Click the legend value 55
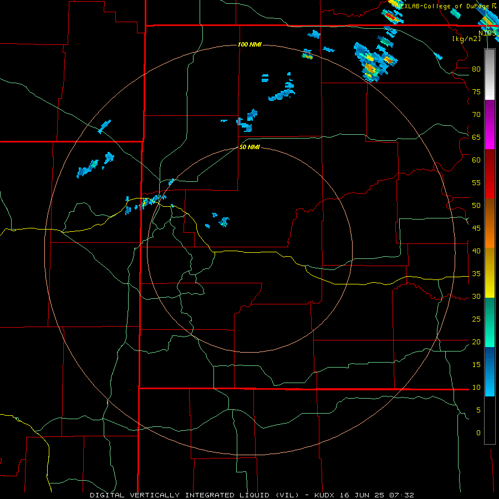The height and width of the screenshot is (499, 499). point(476,182)
